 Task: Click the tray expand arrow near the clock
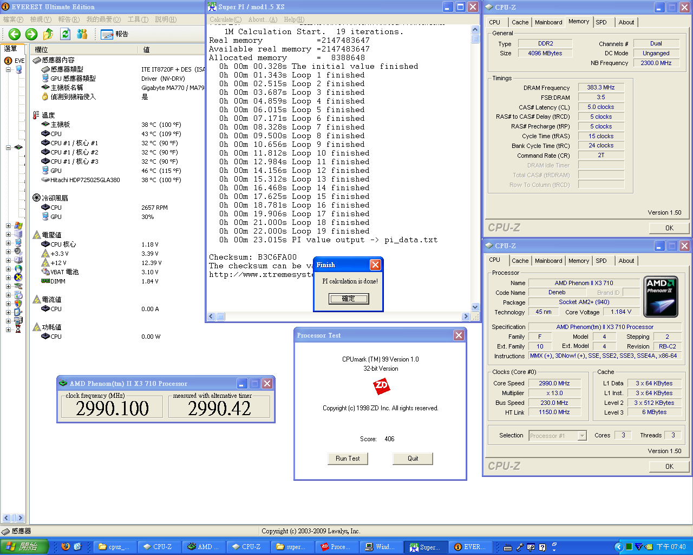pos(618,547)
